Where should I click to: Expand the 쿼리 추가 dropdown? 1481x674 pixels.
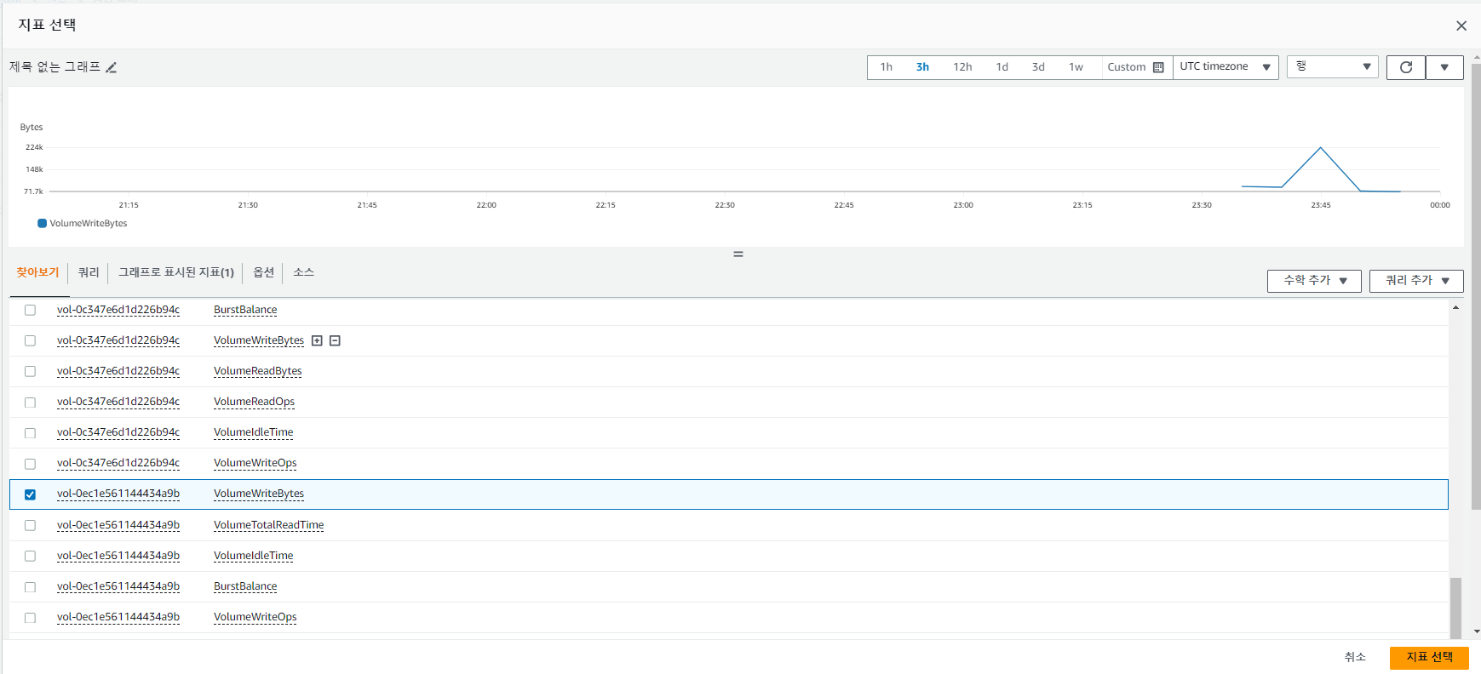coord(1416,281)
